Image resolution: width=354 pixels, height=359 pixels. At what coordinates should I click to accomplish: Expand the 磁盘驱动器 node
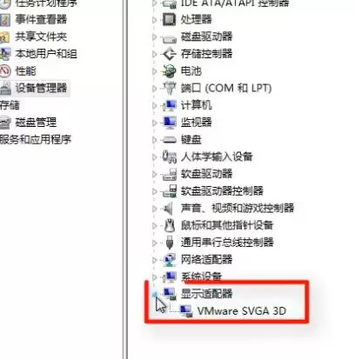point(155,37)
